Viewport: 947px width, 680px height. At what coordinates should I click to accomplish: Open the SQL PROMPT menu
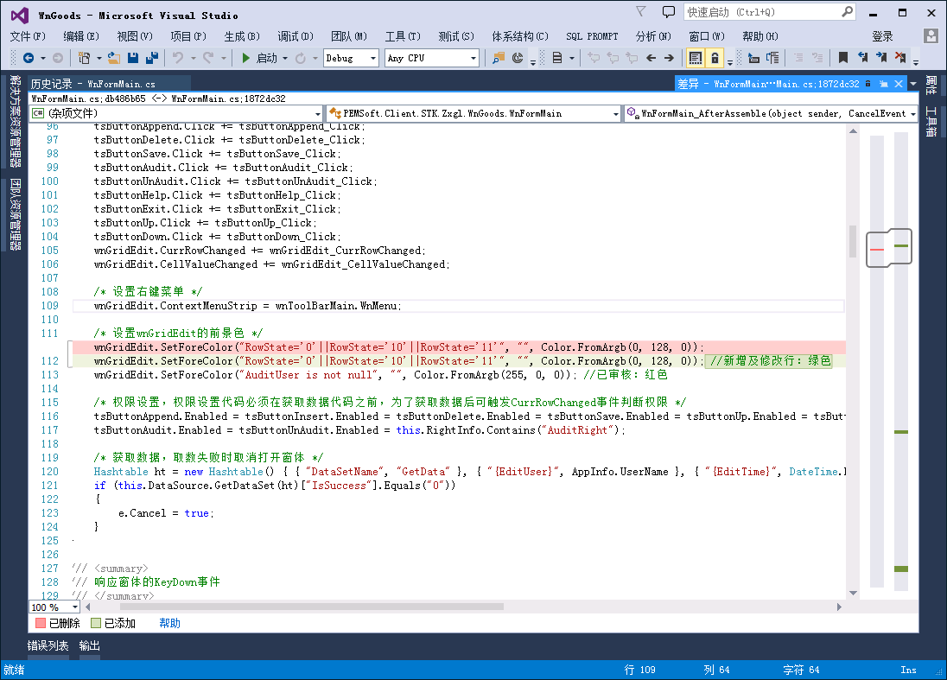point(592,36)
